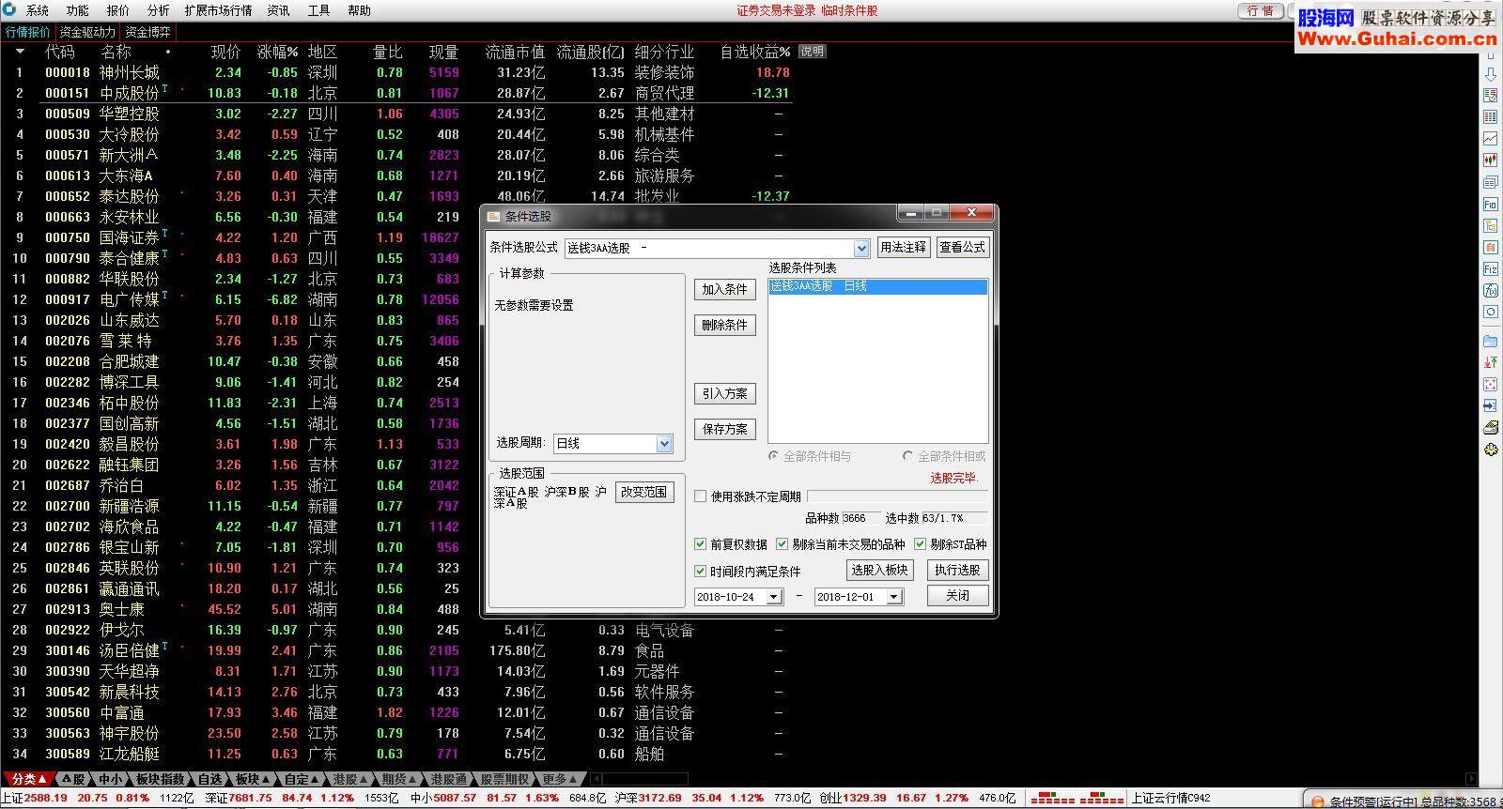
Task: Click the 引入方案 button
Action: click(725, 393)
